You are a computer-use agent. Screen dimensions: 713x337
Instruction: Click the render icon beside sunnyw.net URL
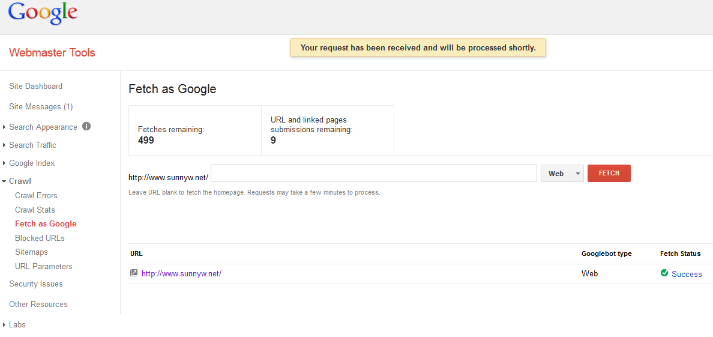(x=134, y=273)
